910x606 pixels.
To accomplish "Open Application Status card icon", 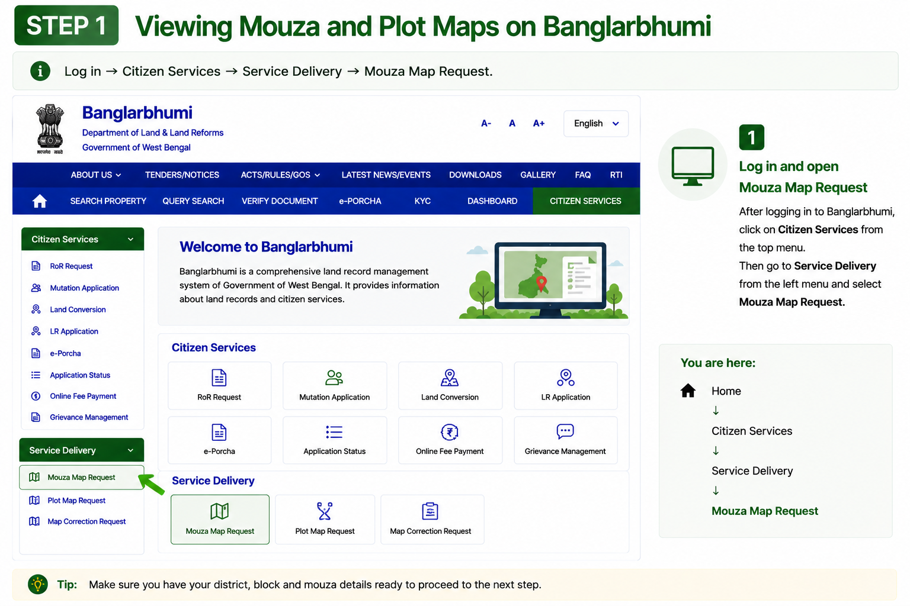I will pos(334,432).
